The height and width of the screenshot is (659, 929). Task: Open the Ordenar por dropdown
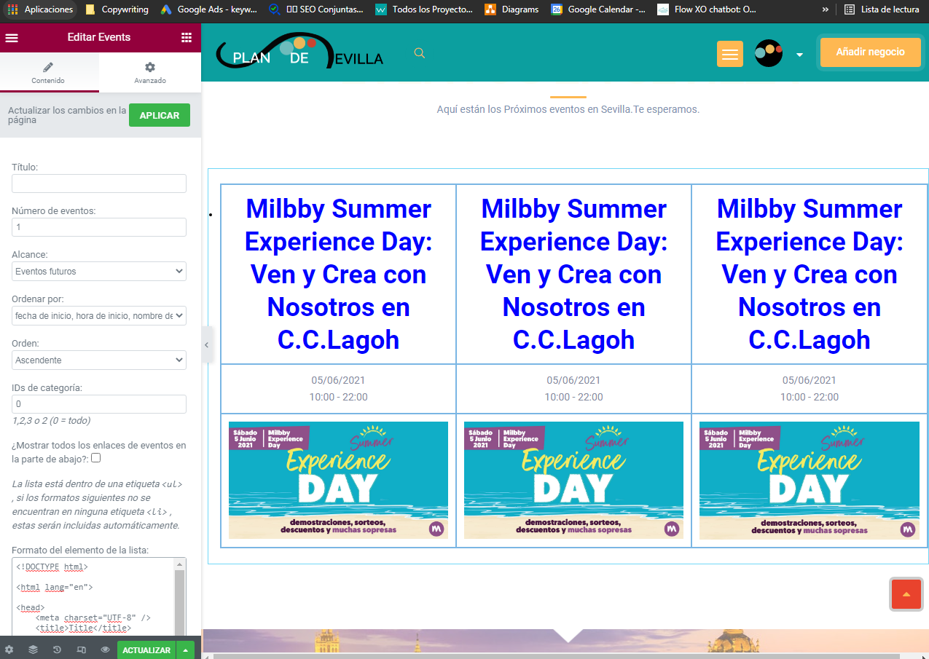[x=99, y=315]
